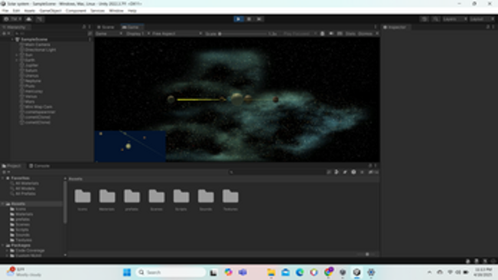Open the Layers dropdown
The image size is (498, 280).
click(x=455, y=19)
